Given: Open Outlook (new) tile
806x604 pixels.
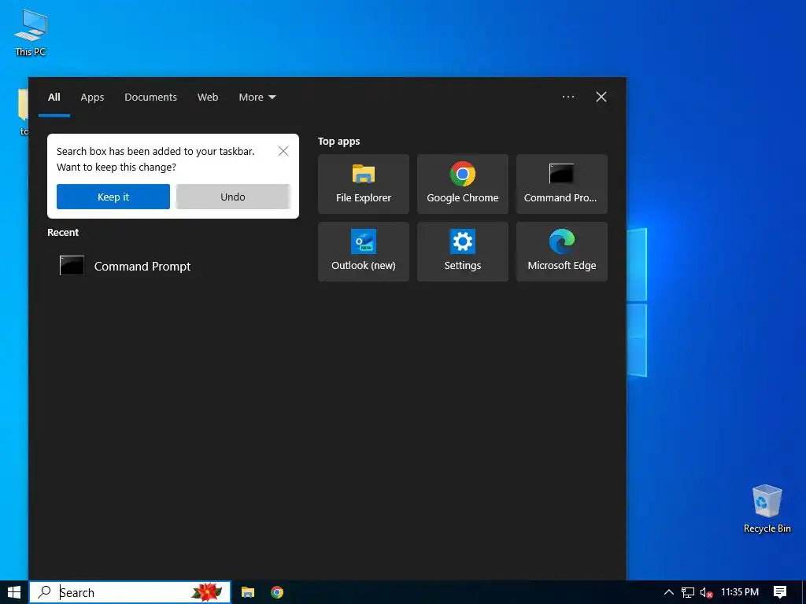Looking at the screenshot, I should [364, 252].
